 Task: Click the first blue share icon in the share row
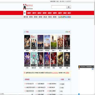(x=59, y=17)
